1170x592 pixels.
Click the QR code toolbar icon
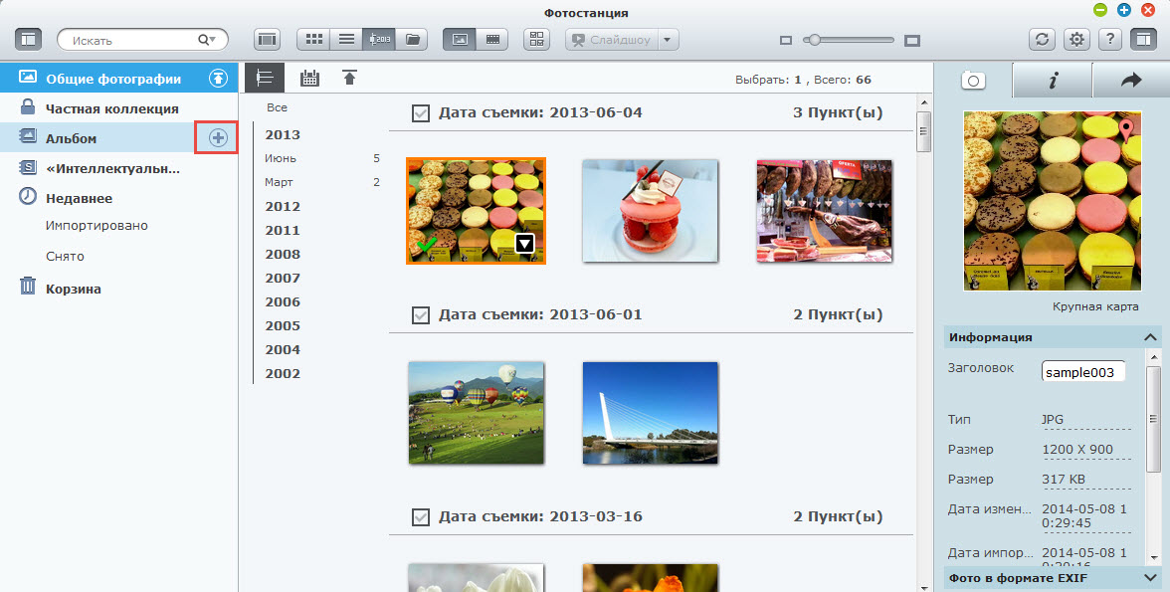536,40
